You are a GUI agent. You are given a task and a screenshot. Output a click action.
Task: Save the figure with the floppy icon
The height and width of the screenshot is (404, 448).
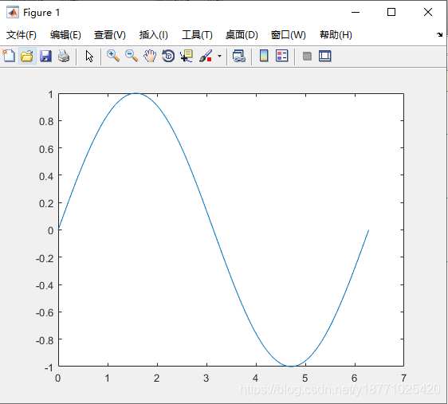click(45, 56)
